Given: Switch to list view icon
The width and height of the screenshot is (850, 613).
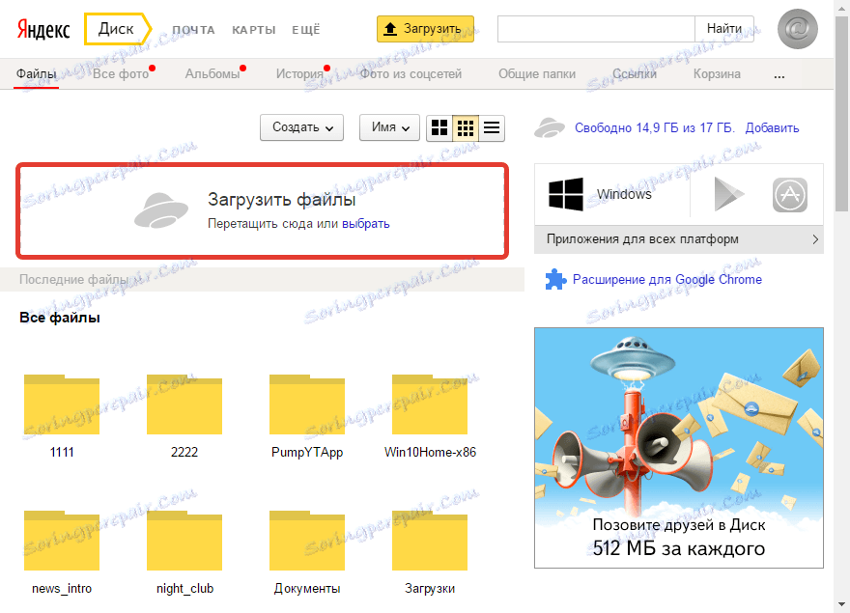Looking at the screenshot, I should point(491,127).
